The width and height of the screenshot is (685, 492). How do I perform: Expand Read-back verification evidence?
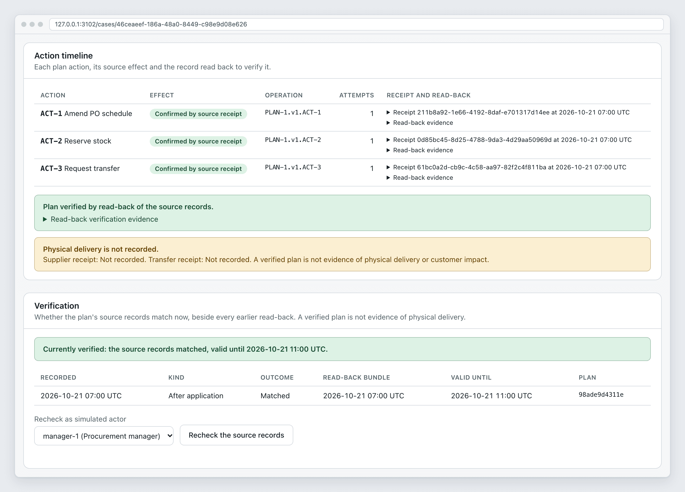tap(101, 219)
